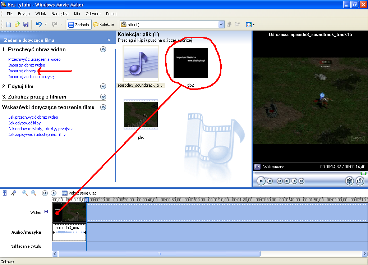Split the clip using split button
Screen dimensions: 368x265
(349, 181)
